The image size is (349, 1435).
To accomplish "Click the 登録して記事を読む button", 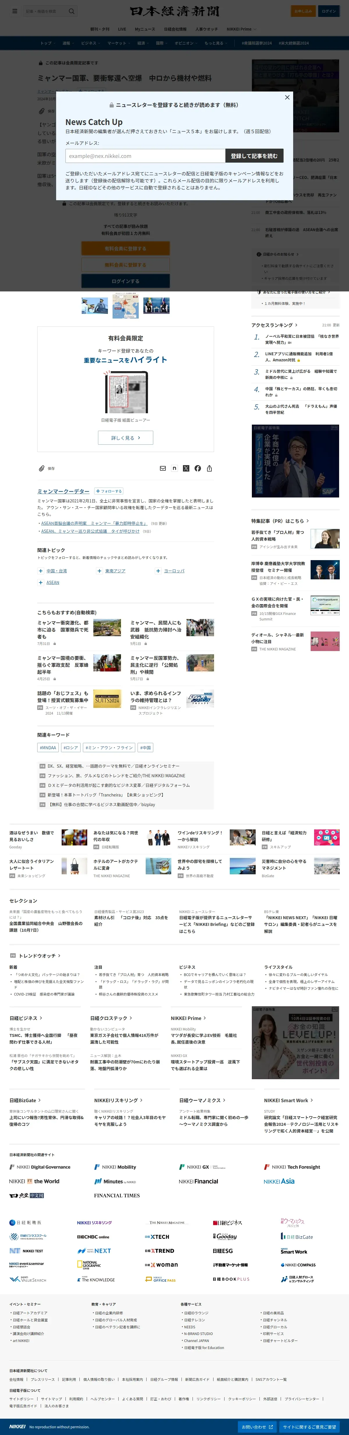I will coord(254,156).
